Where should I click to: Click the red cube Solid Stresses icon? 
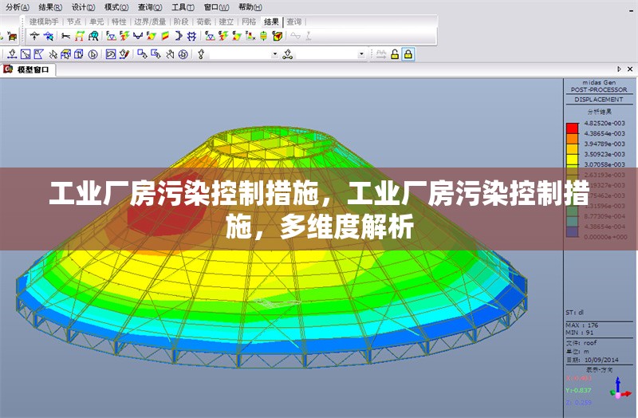pos(278,36)
